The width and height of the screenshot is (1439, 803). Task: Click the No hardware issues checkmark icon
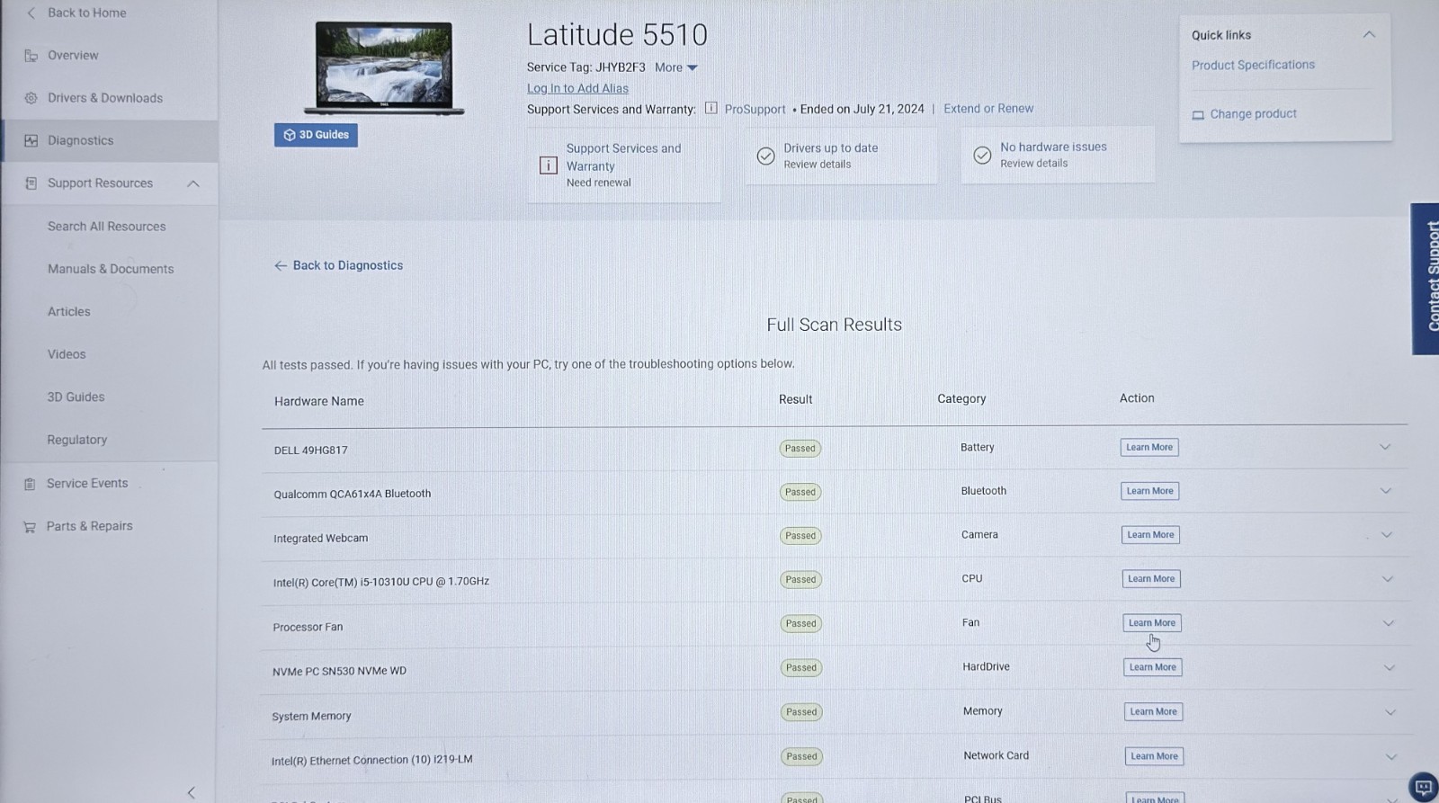click(982, 155)
